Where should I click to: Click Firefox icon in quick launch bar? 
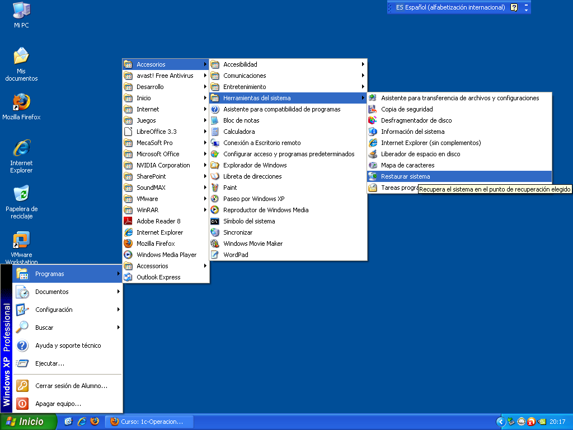95,422
